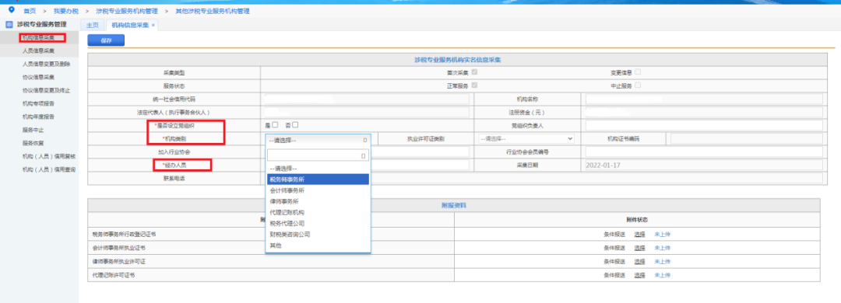The image size is (841, 303).
Task: Open 其他涉税专业服务机构管理 breadcrumb link
Action: click(213, 11)
